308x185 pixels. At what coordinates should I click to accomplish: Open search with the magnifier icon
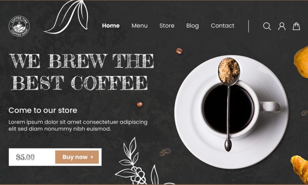tap(267, 26)
